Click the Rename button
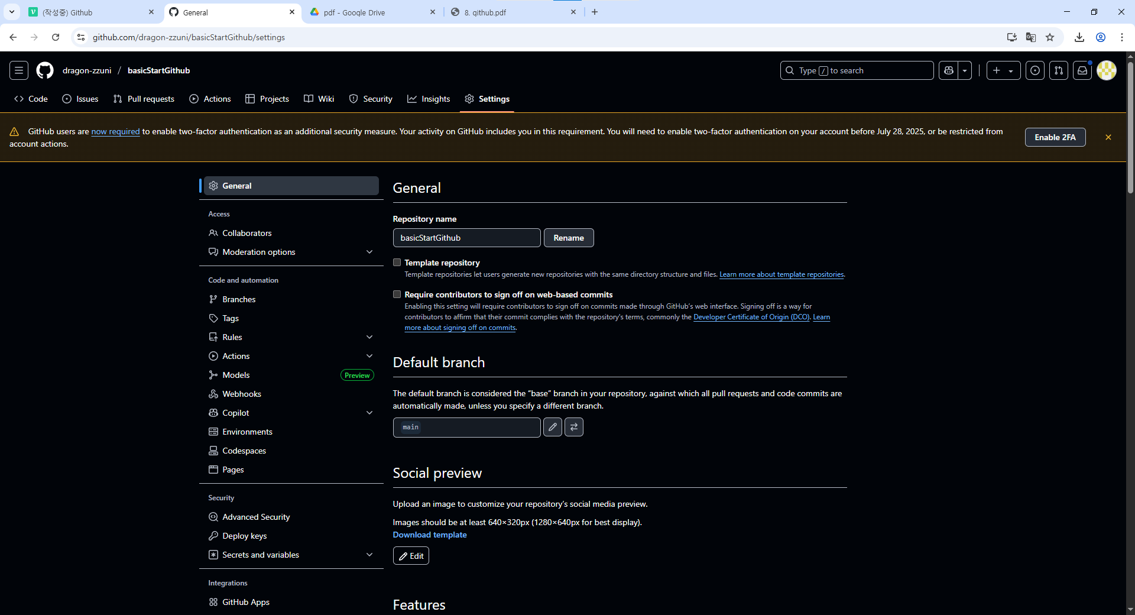This screenshot has height=615, width=1135. (569, 238)
